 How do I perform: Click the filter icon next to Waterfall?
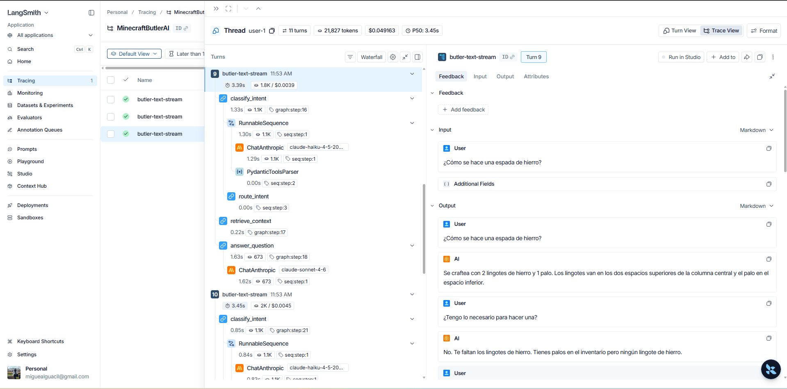tap(350, 57)
